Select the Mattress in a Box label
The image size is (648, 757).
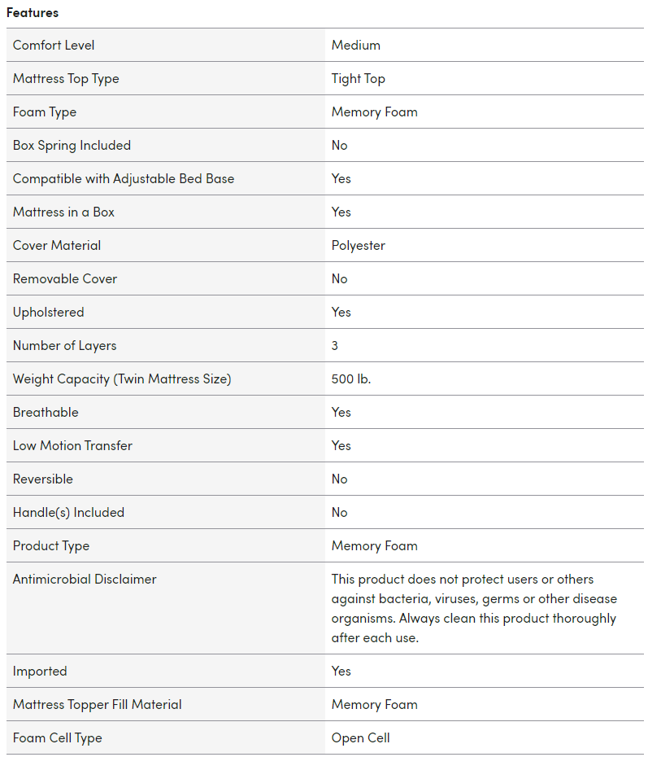63,212
